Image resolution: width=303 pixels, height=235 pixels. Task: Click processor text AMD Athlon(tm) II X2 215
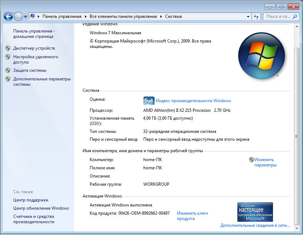coord(177,110)
